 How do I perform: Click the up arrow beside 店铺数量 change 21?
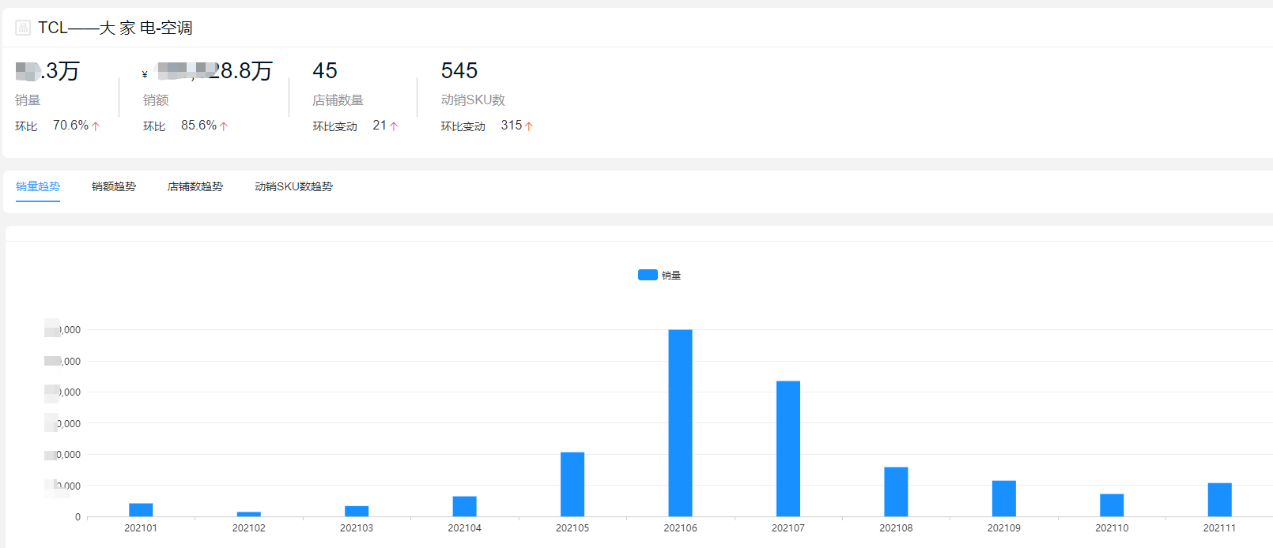pos(394,126)
